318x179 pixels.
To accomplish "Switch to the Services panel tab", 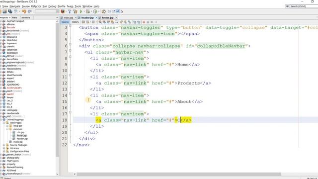I will point(25,18).
